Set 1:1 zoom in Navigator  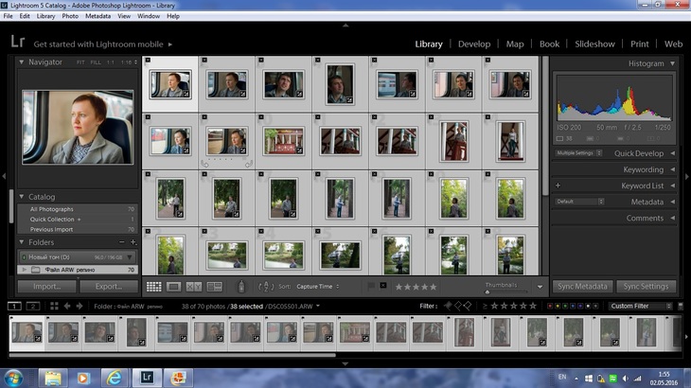pyautogui.click(x=111, y=62)
